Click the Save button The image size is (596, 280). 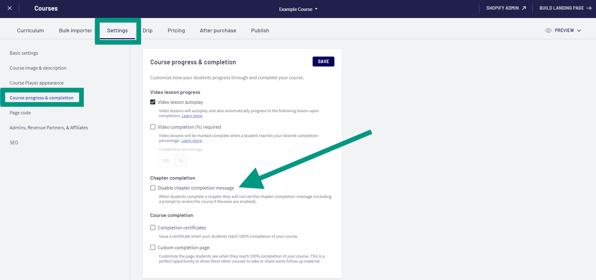point(323,62)
